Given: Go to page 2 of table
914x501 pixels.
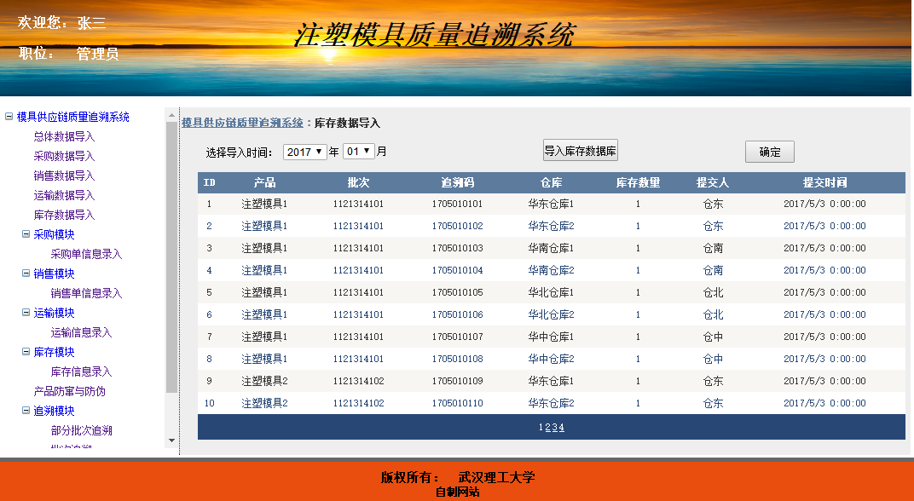Looking at the screenshot, I should [547, 428].
